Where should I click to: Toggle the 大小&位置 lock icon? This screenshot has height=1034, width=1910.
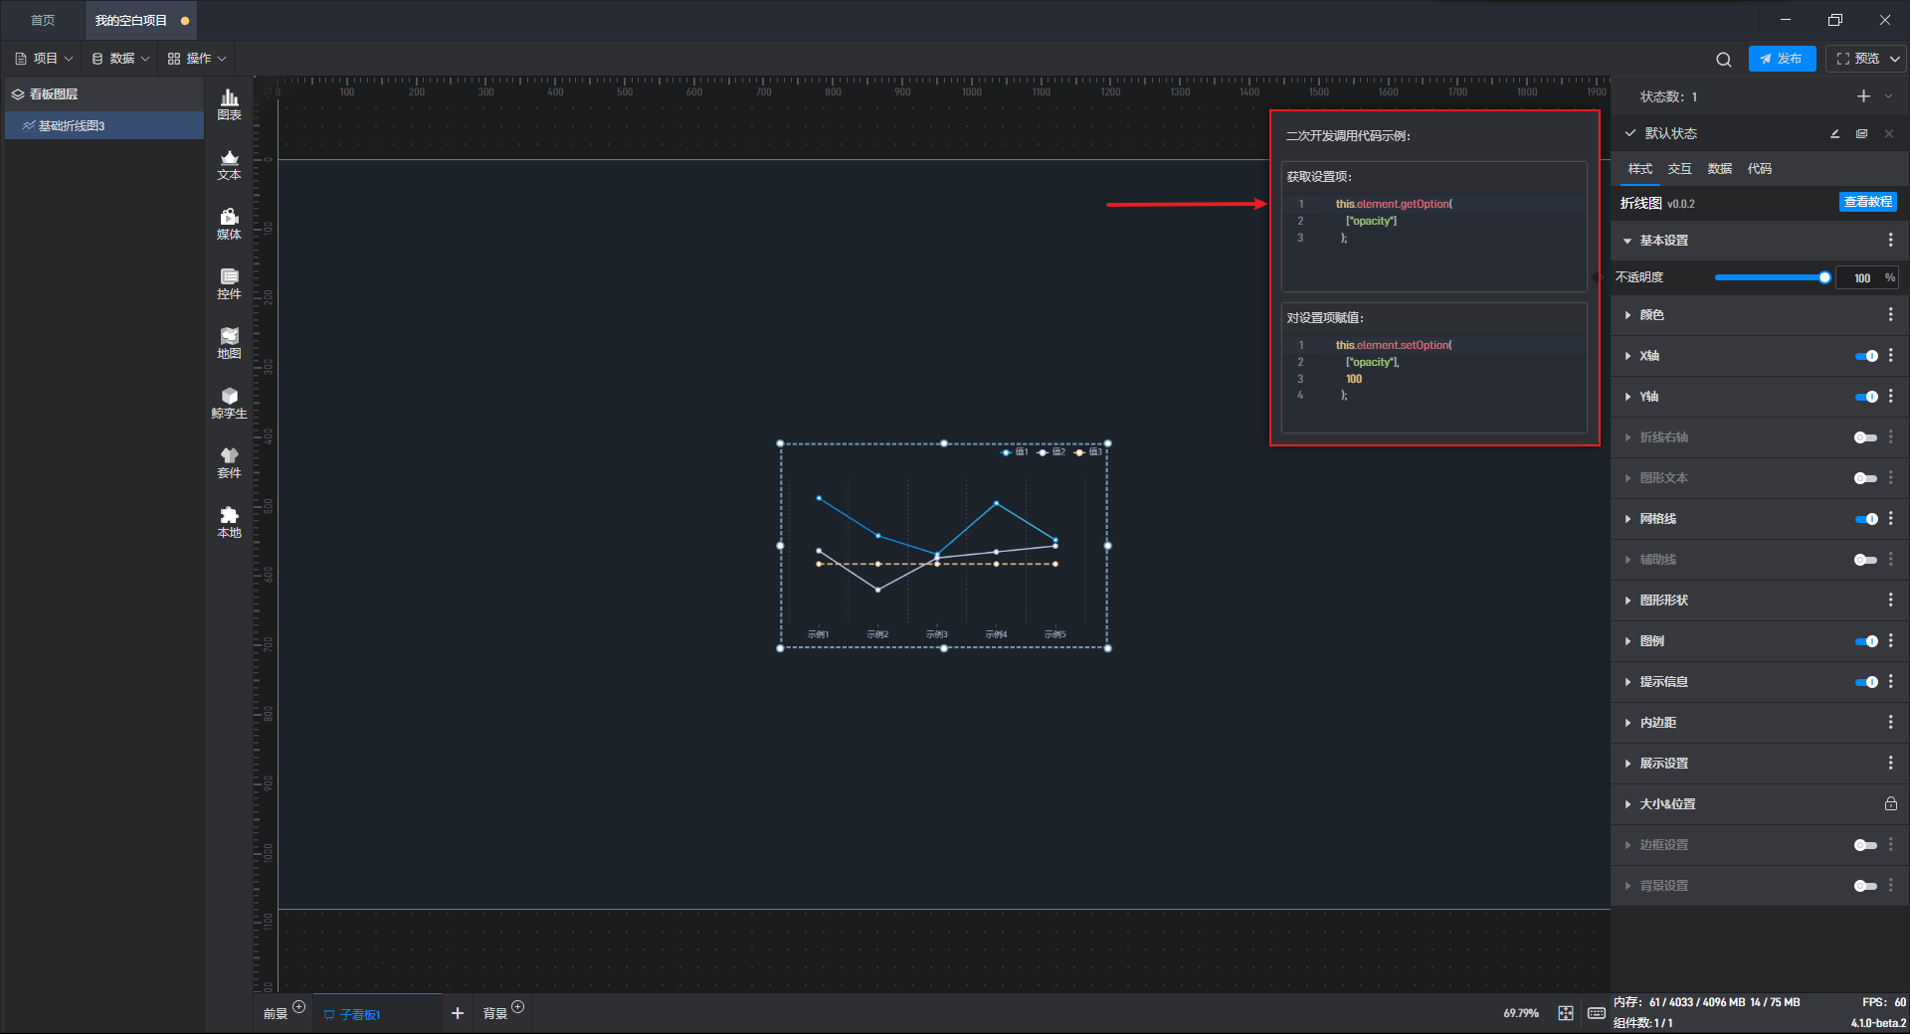coord(1891,804)
